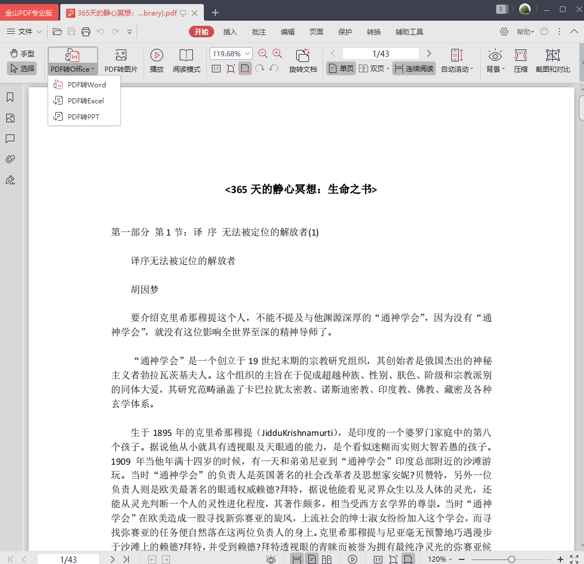This screenshot has width=584, height=564.
Task: Switch to the 批注 ribbon tab
Action: [x=258, y=32]
